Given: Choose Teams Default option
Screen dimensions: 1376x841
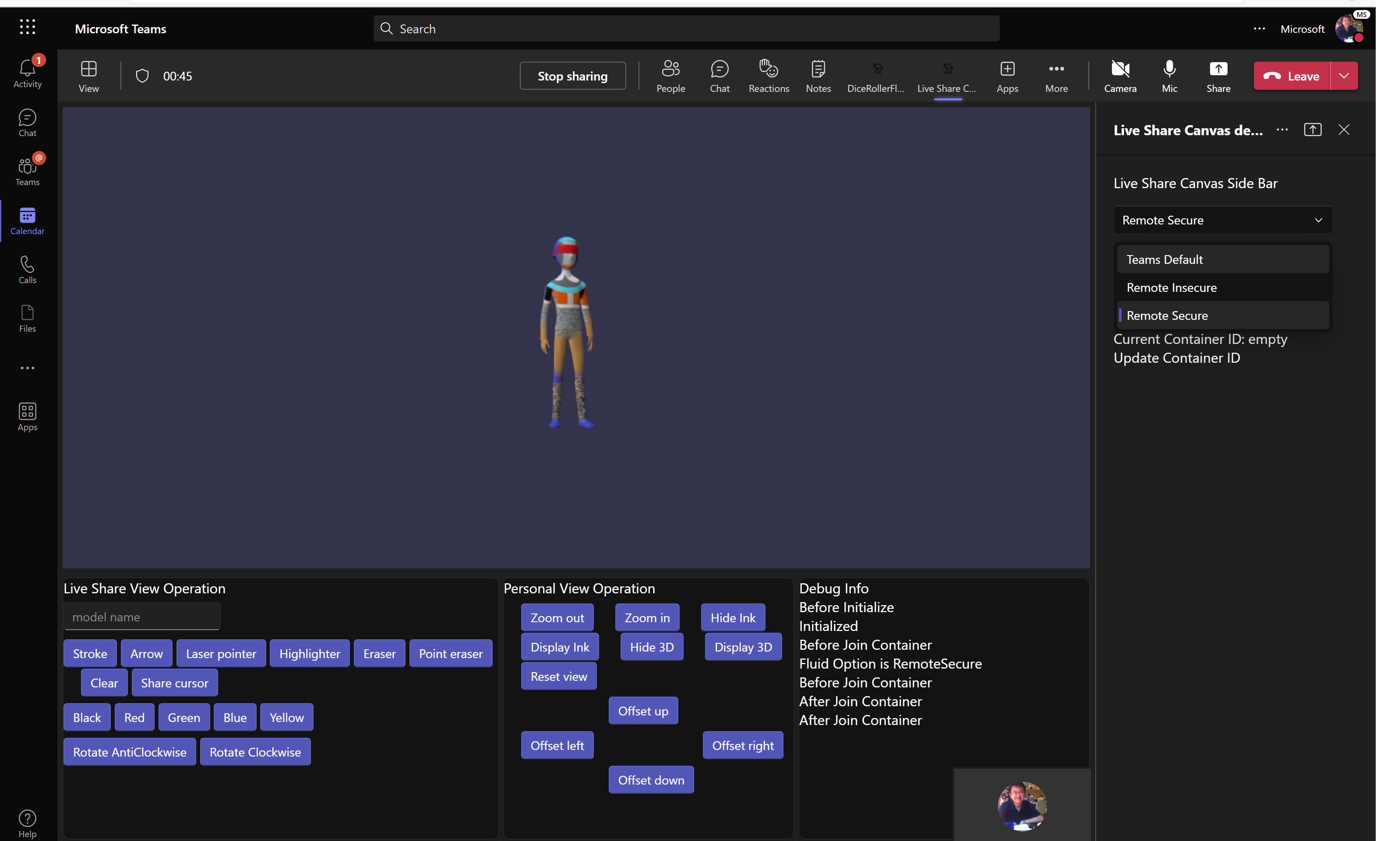Looking at the screenshot, I should [x=1222, y=259].
